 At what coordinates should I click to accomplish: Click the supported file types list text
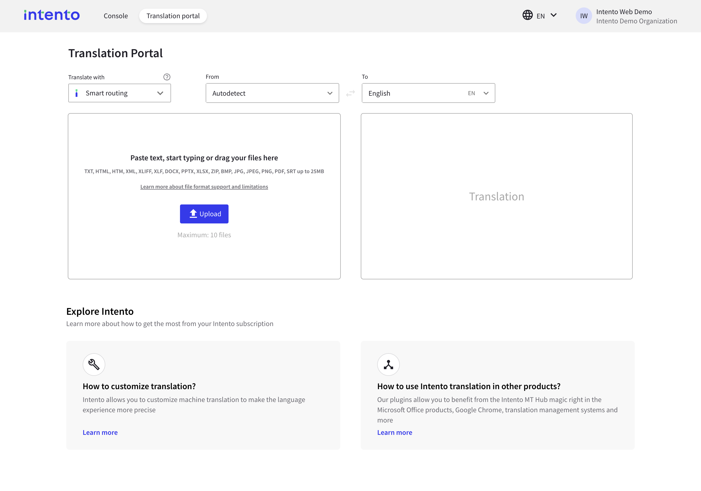(204, 171)
